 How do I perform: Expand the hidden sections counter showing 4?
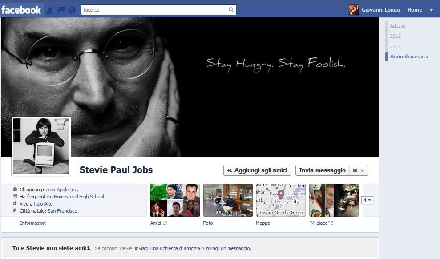367,200
